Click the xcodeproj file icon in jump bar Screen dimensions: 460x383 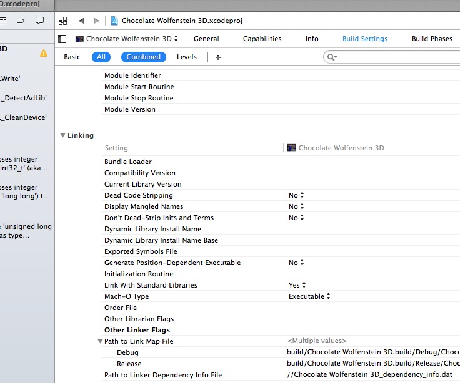114,21
